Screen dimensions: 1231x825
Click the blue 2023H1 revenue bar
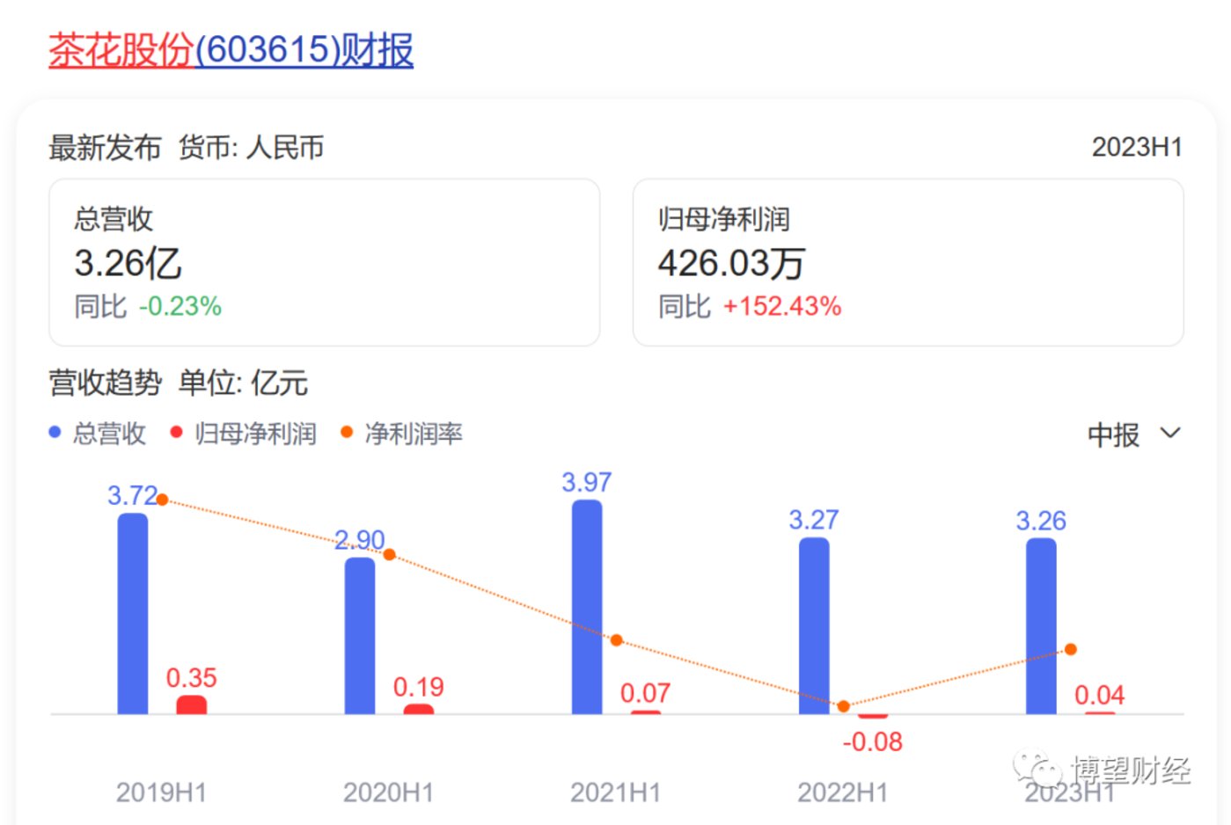coord(1041,626)
